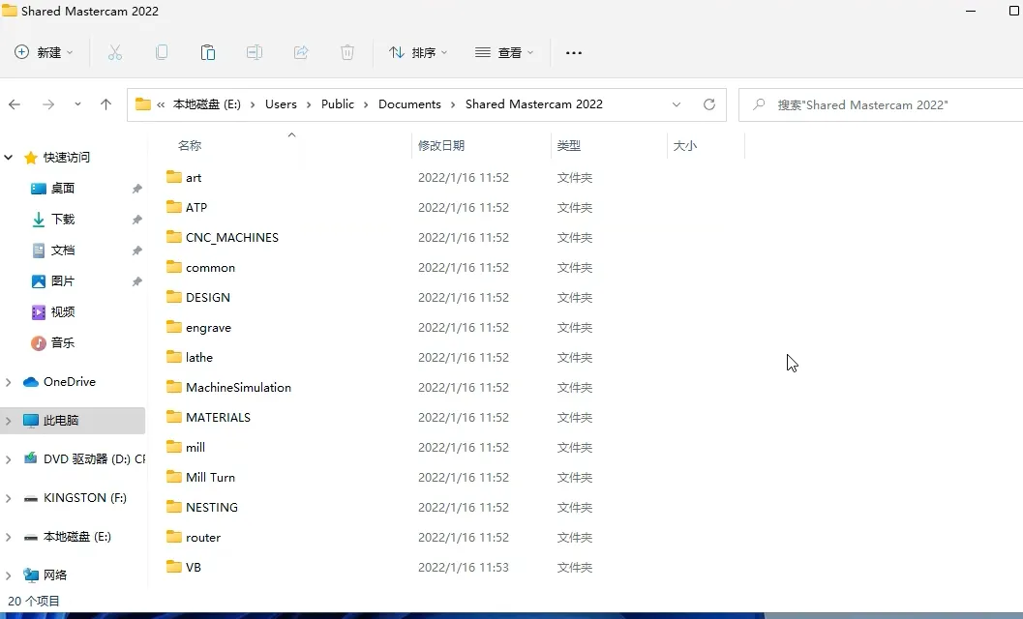Select the NESTING folder icon

point(173,507)
